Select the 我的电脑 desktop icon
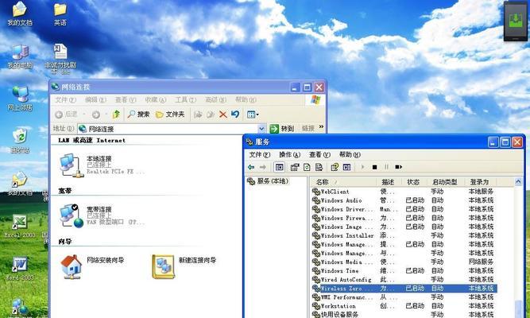Screen dimensions: 530x318 20,56
